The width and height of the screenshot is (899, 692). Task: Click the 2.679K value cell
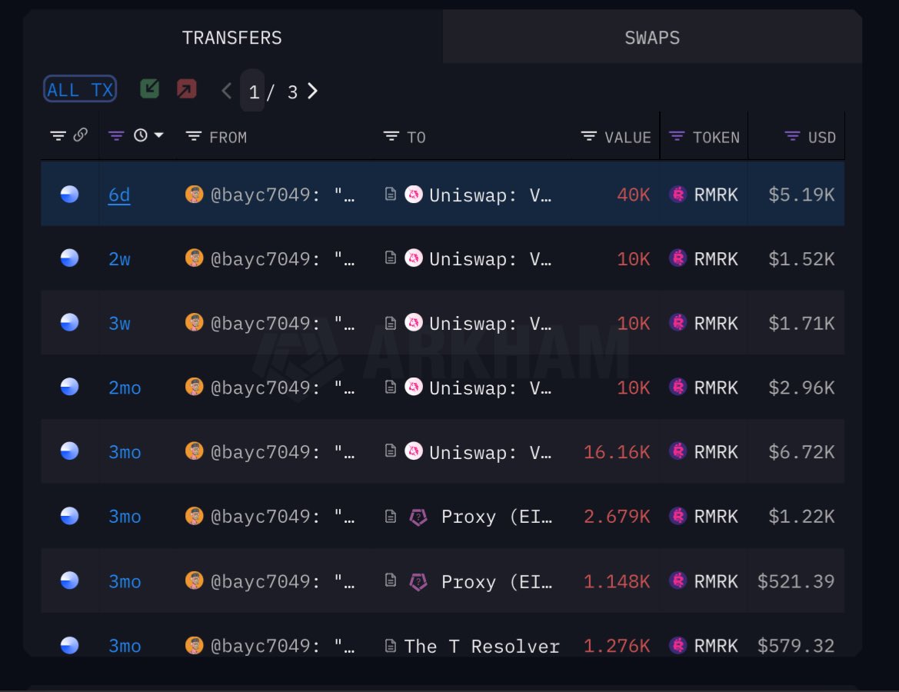[x=617, y=517]
